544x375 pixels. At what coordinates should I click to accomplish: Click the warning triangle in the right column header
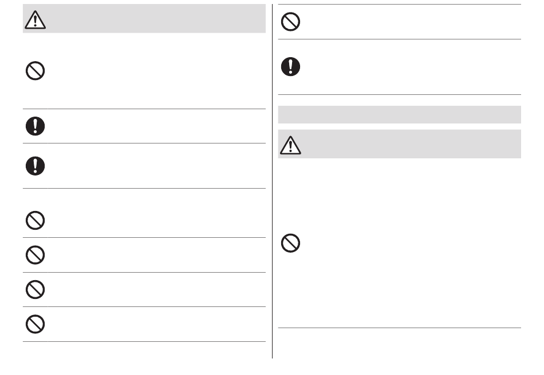(x=290, y=145)
